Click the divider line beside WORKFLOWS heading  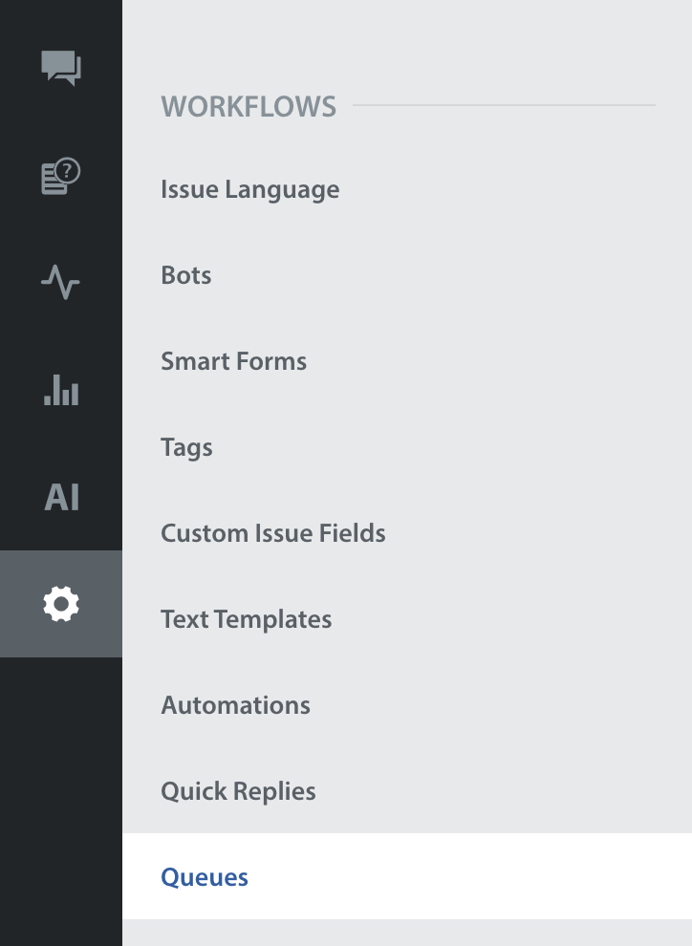(504, 105)
